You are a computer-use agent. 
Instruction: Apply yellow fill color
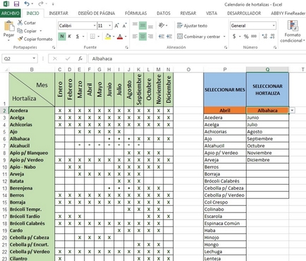click(x=108, y=37)
